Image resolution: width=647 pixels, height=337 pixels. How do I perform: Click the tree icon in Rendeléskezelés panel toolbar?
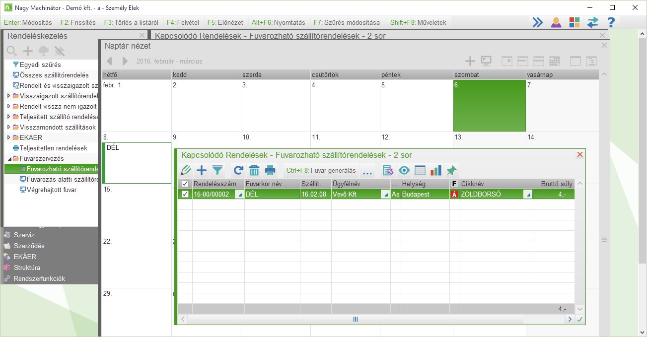pos(44,51)
